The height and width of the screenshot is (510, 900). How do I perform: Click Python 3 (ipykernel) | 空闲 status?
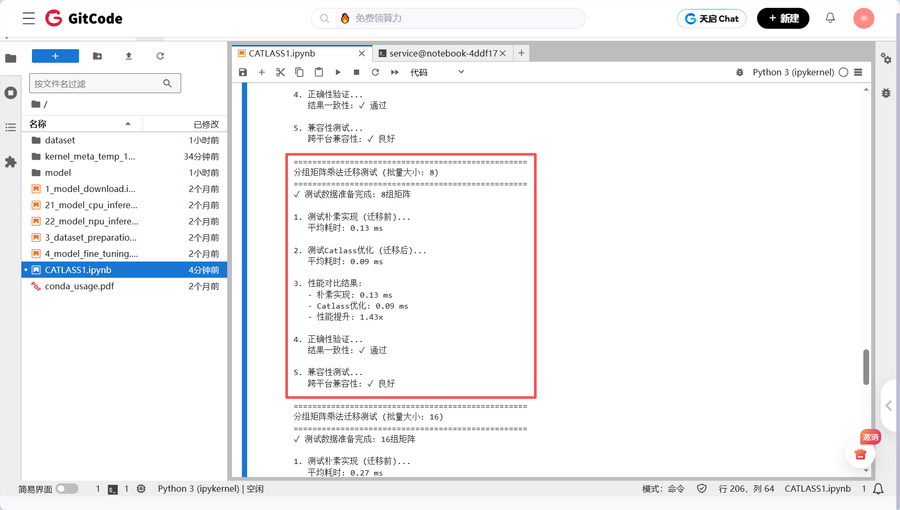pos(210,489)
